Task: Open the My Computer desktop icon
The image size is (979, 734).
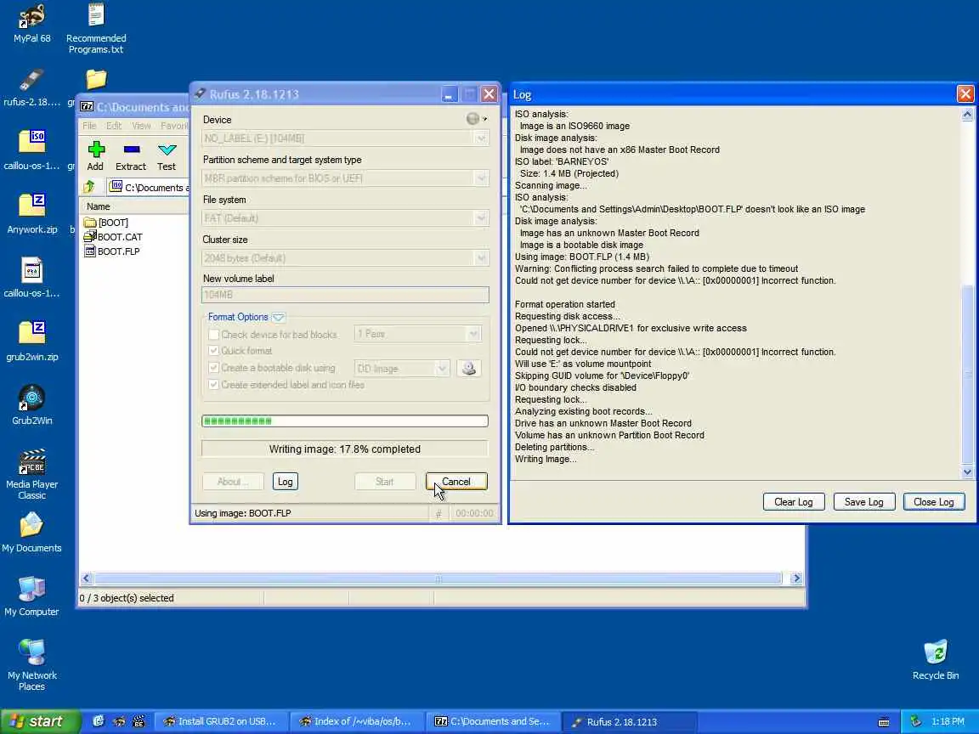Action: click(x=31, y=596)
